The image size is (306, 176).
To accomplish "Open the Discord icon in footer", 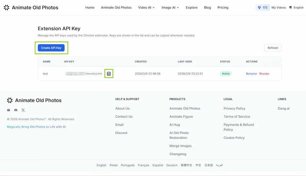I will 16,110.
